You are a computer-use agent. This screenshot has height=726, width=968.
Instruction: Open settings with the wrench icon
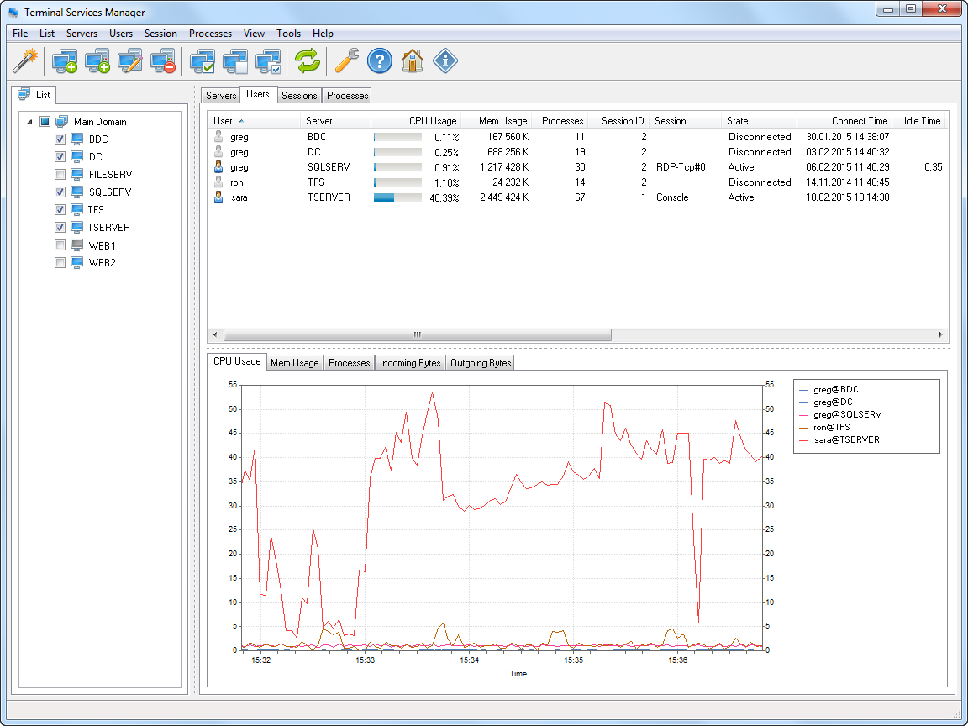pos(346,60)
